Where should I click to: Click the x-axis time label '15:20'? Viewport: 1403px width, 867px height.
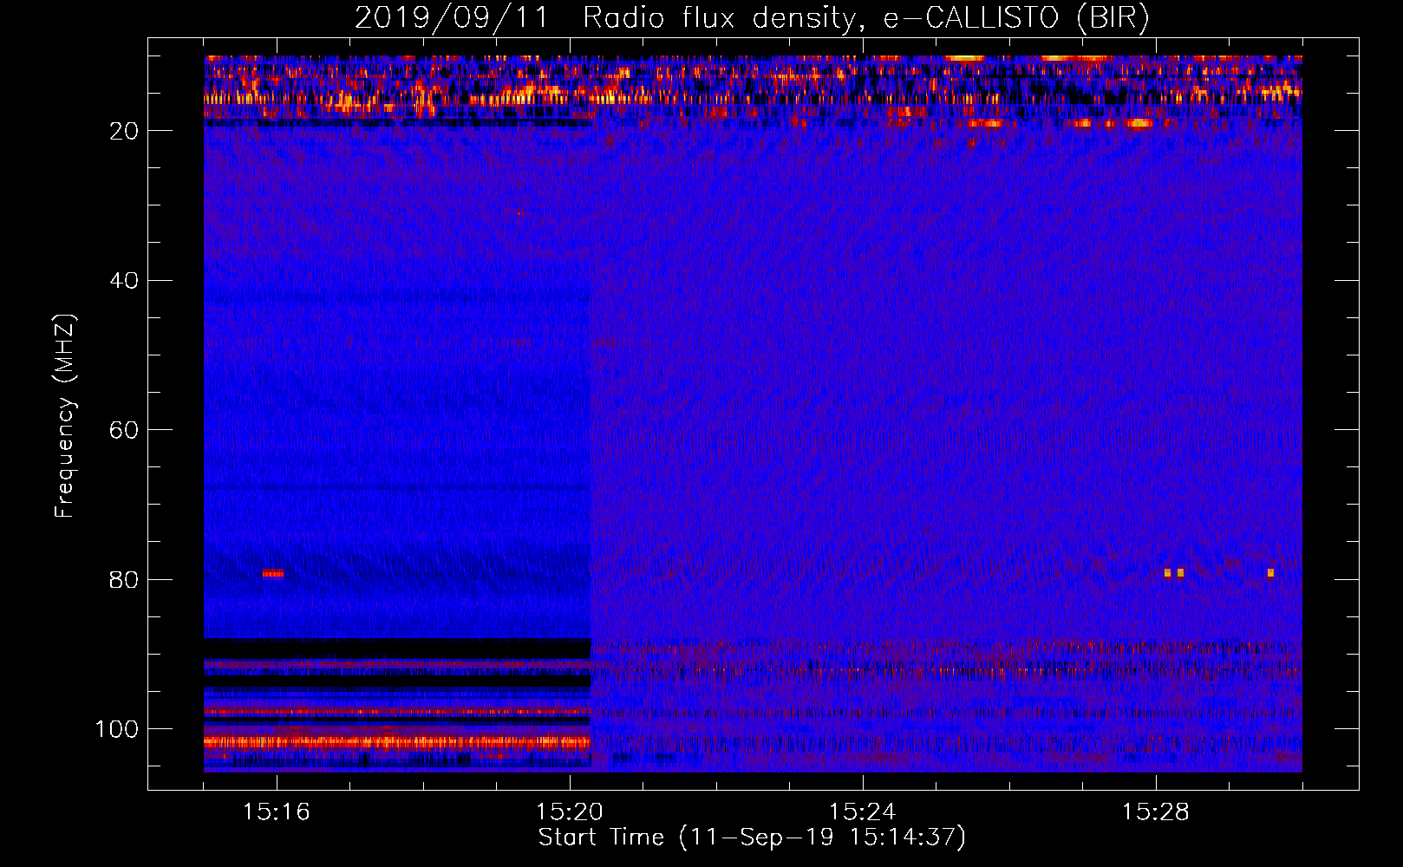pyautogui.click(x=570, y=812)
